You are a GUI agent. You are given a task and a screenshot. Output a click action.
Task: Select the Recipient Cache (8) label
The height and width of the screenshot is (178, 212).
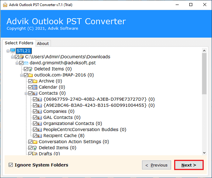pyautogui.click(x=64, y=136)
